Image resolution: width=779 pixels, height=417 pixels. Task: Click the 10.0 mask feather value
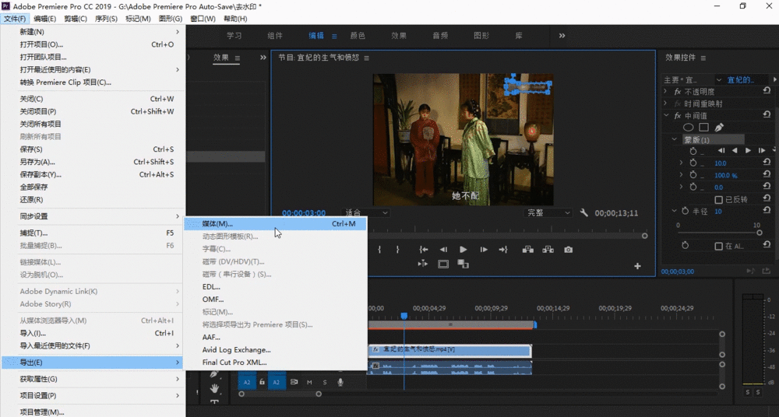coord(721,163)
